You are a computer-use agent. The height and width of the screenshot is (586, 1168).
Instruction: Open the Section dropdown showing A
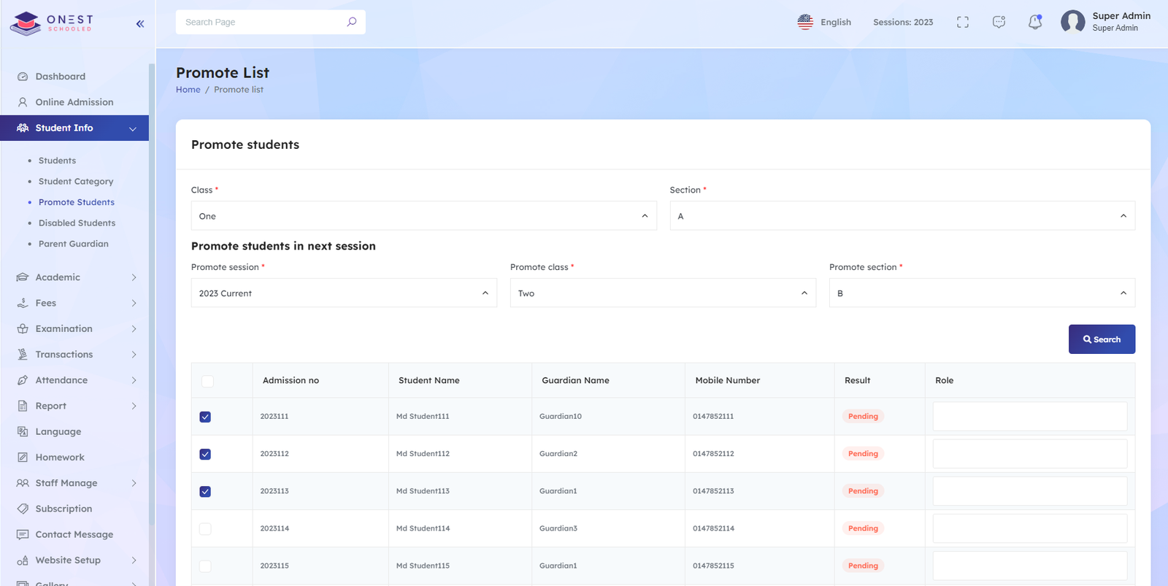coord(902,216)
